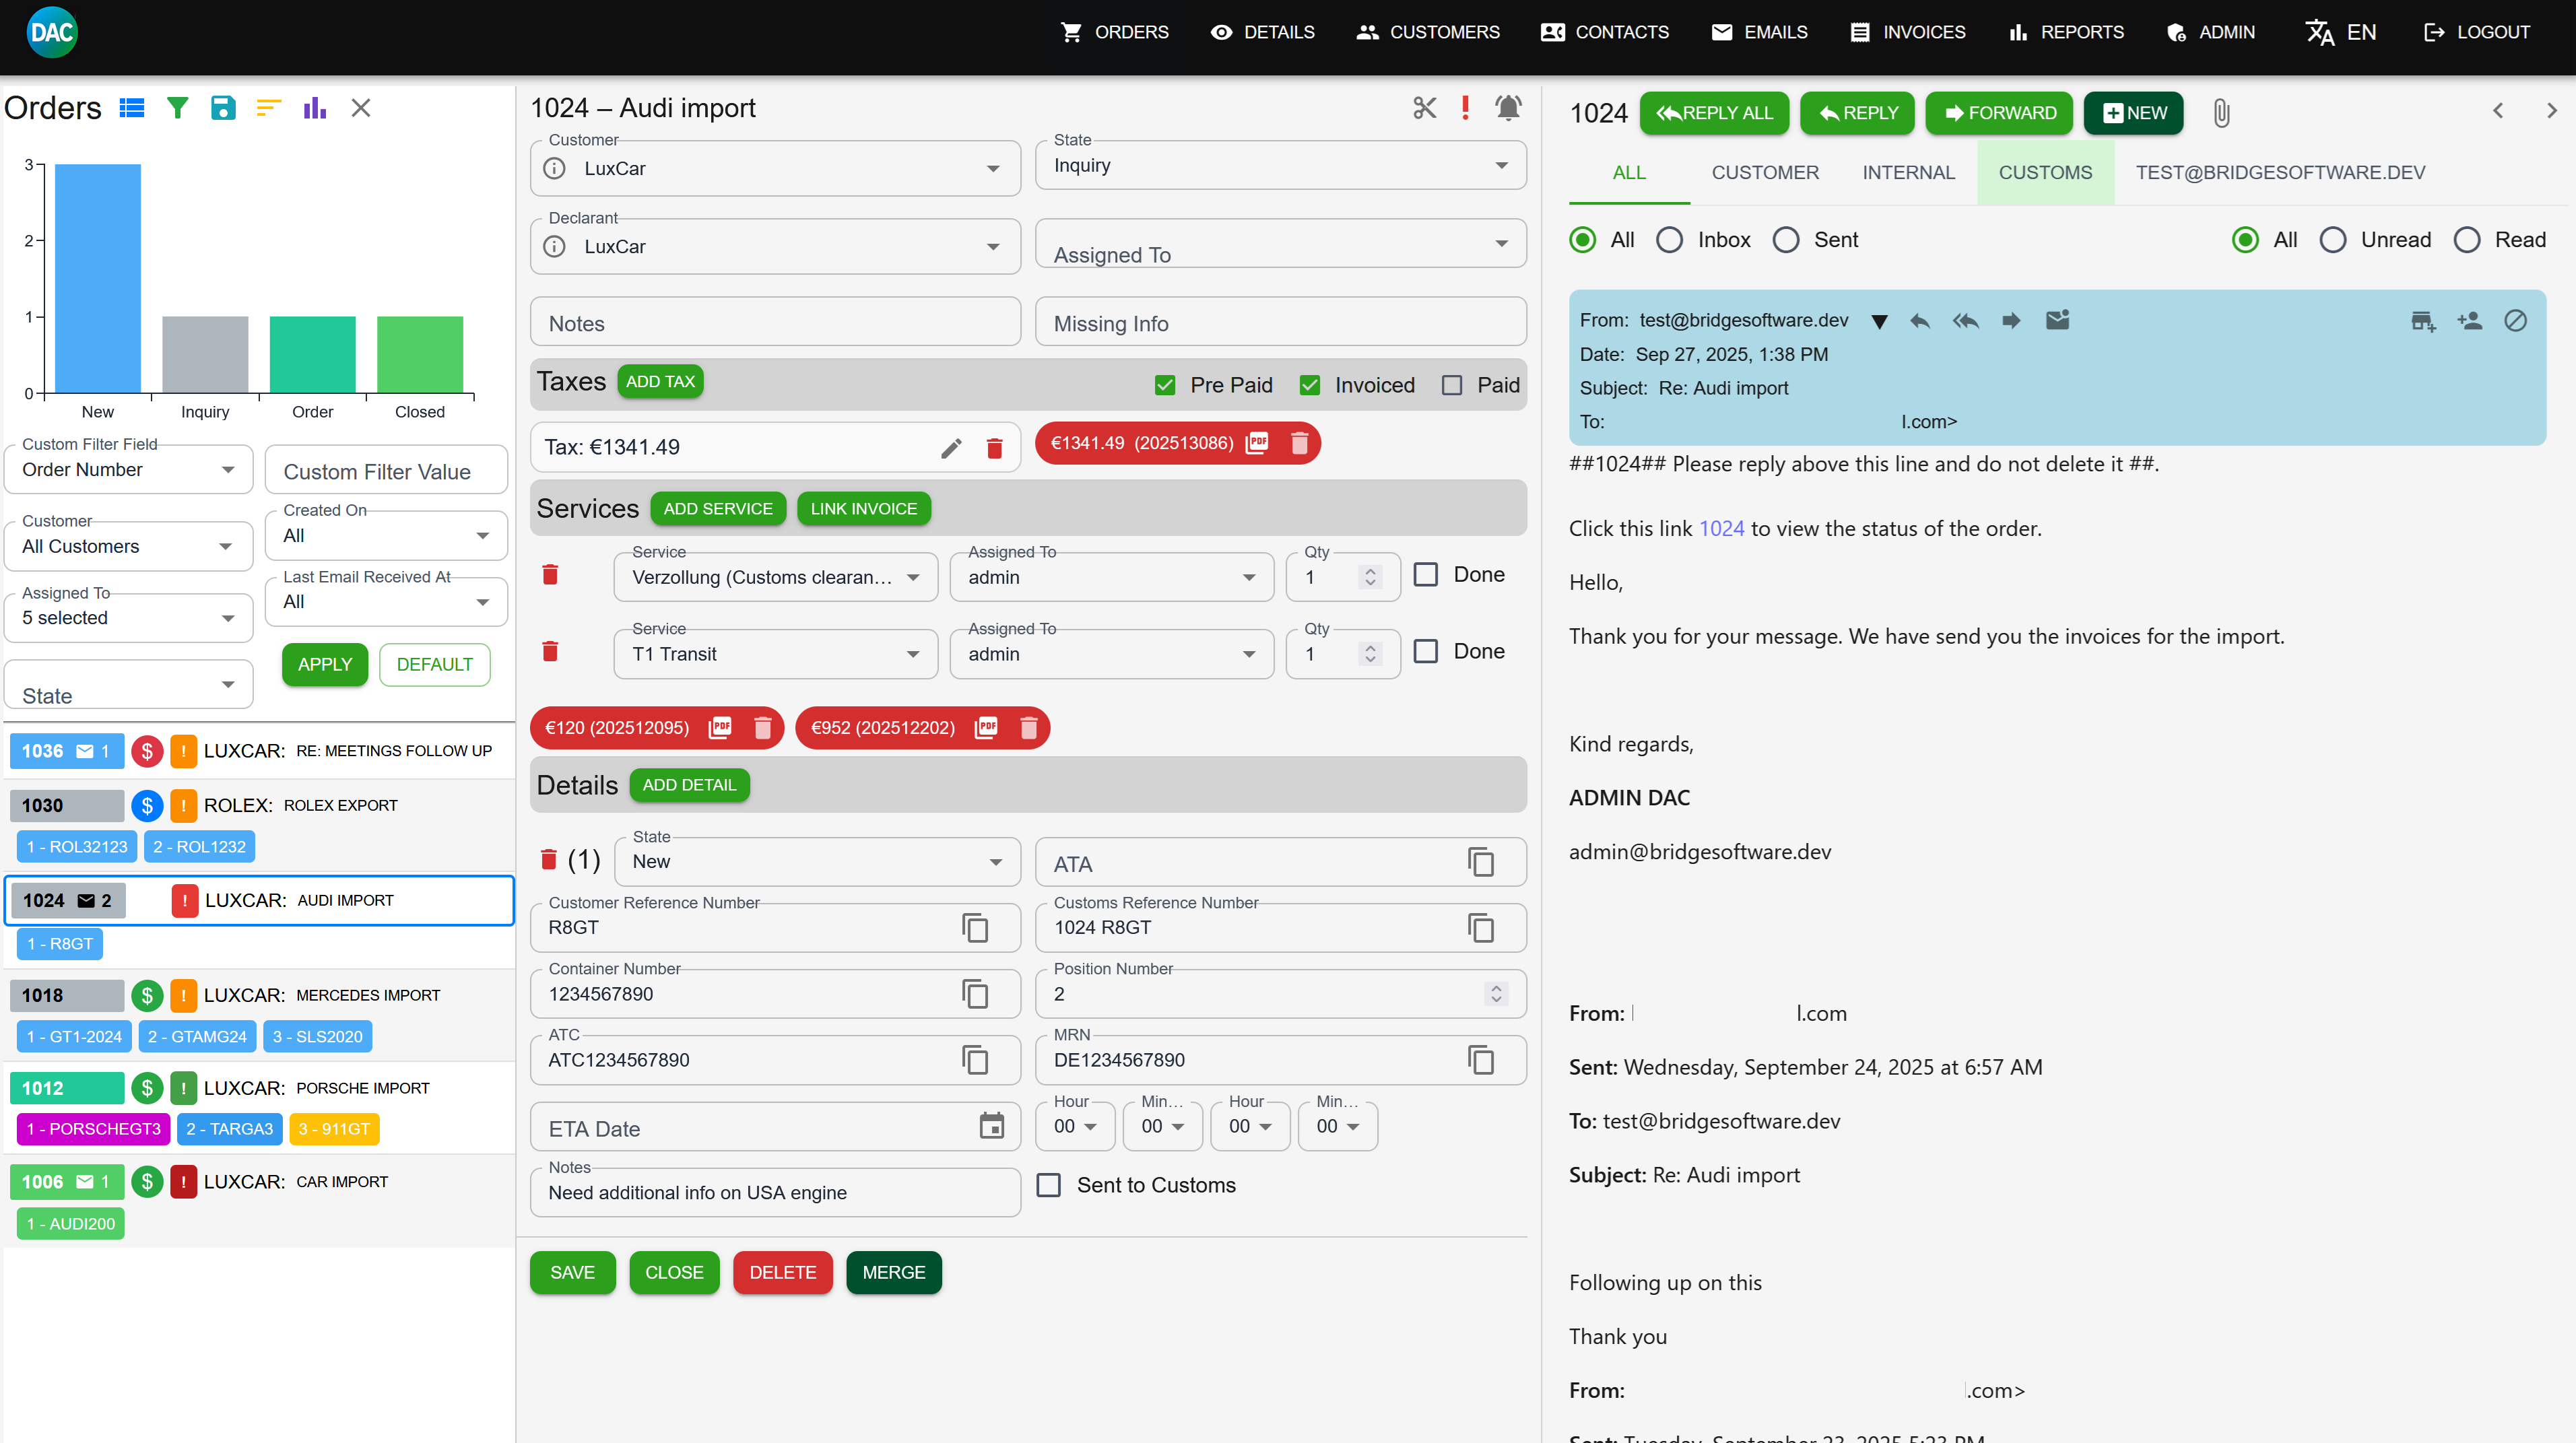Delete the T1 Transit service row
This screenshot has width=2576, height=1443.
[550, 652]
